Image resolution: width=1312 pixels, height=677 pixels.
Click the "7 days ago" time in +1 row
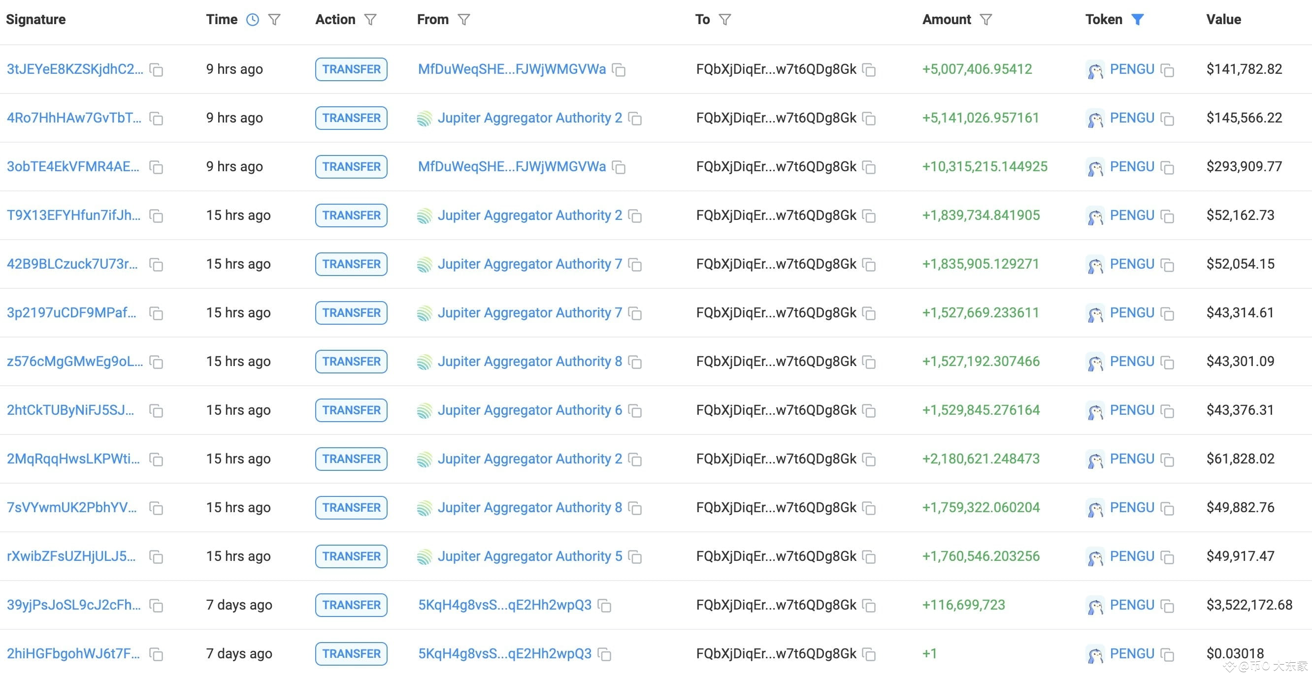tap(239, 654)
